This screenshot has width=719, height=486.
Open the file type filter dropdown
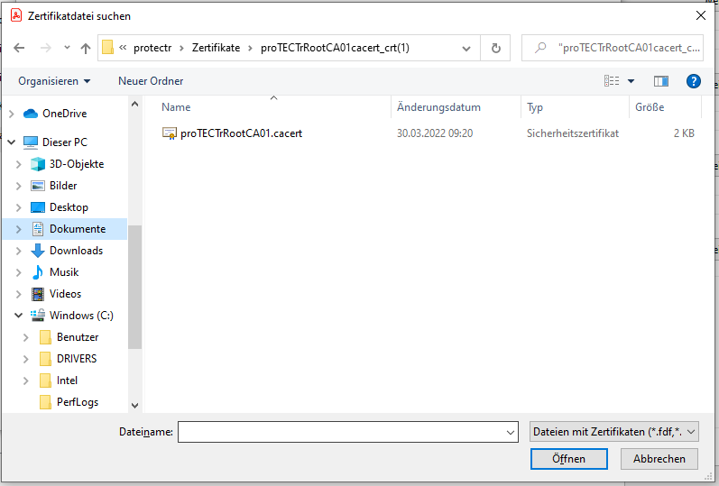coord(615,432)
